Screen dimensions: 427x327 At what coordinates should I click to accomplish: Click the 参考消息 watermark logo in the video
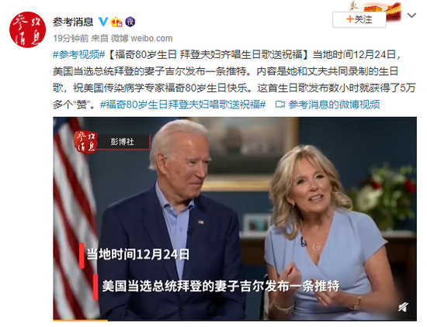85,142
